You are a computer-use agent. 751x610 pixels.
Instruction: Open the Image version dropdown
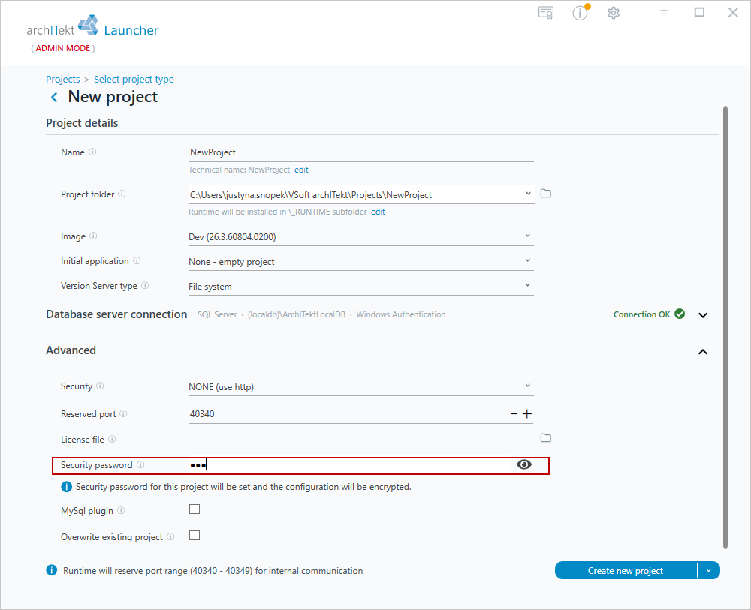click(528, 236)
